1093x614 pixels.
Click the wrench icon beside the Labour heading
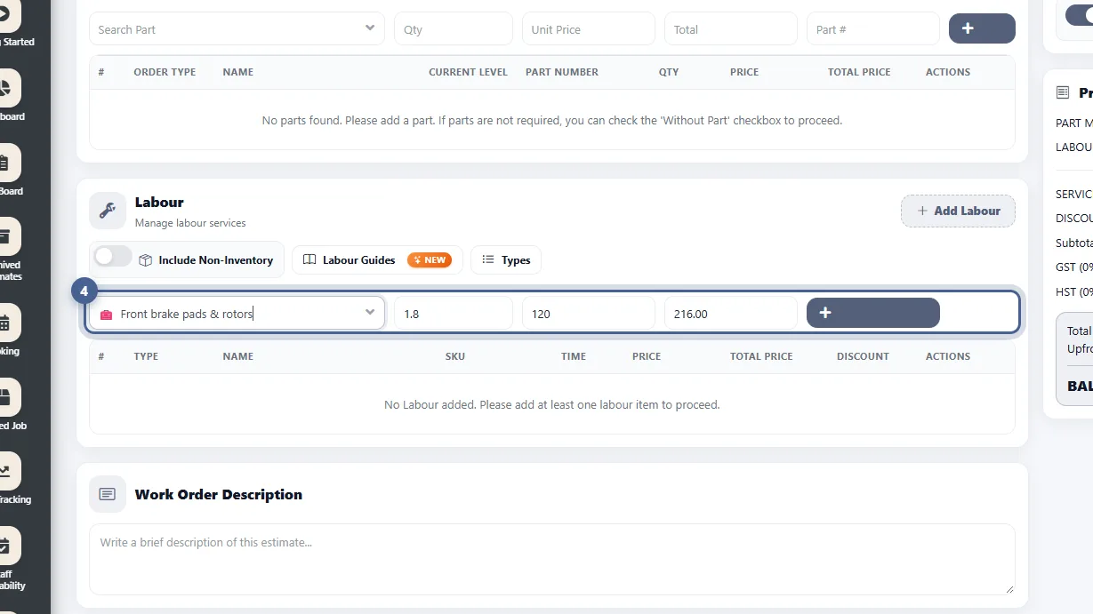[107, 211]
